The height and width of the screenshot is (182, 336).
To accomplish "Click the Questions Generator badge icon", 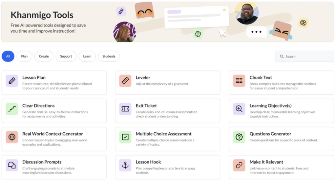I will click(239, 137).
